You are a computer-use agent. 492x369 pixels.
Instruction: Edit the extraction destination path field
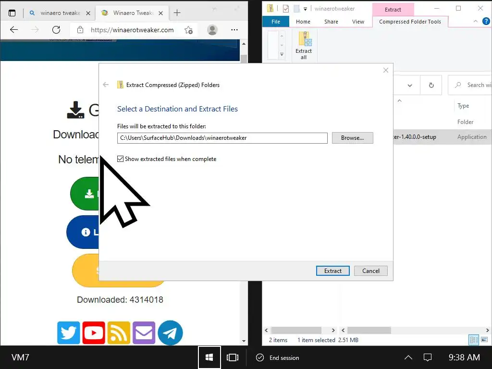coord(222,138)
